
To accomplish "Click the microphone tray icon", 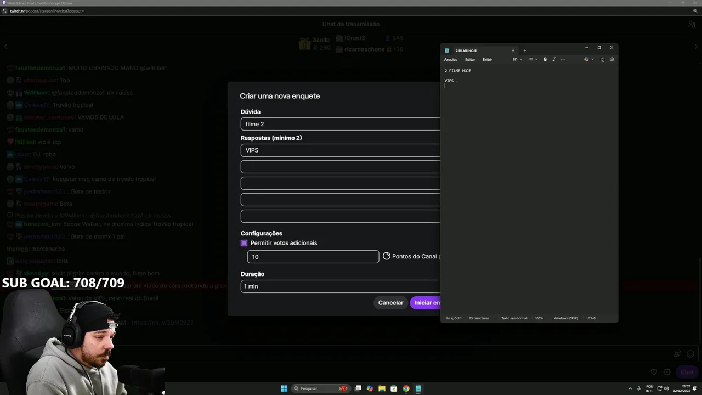I will click(639, 388).
